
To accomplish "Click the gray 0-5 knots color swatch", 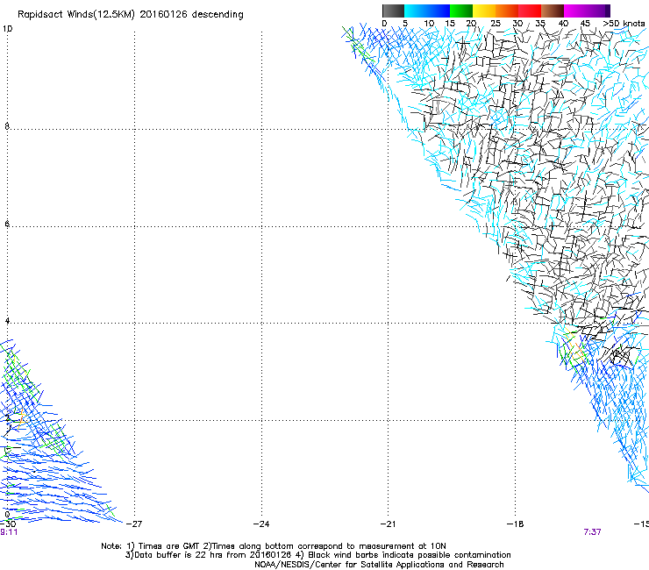I will [x=393, y=11].
